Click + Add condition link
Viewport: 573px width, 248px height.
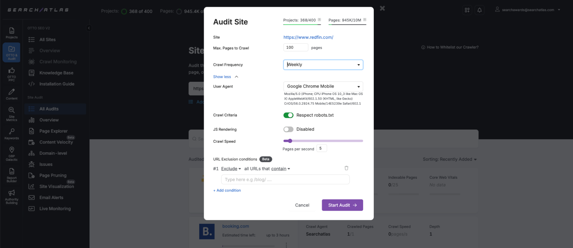coord(227,191)
